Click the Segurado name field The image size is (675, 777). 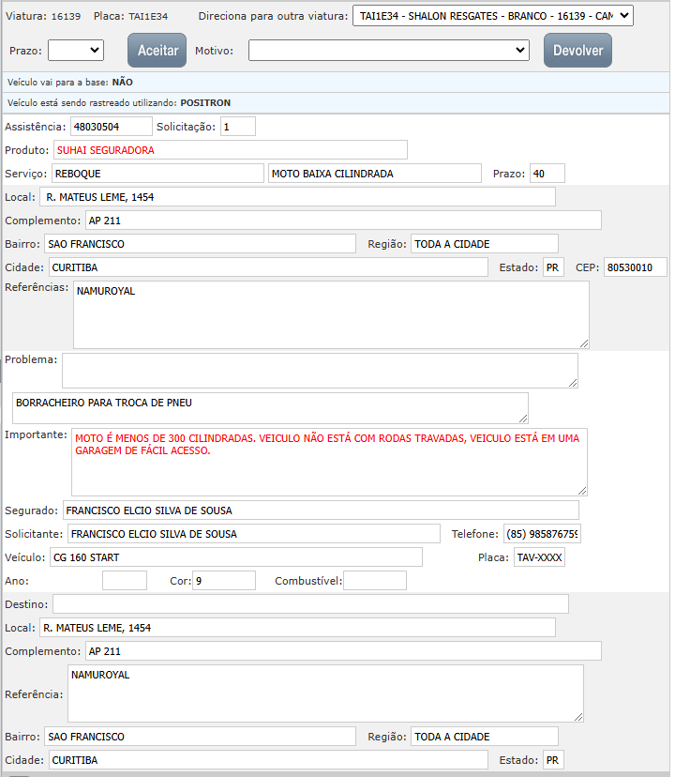pos(321,510)
